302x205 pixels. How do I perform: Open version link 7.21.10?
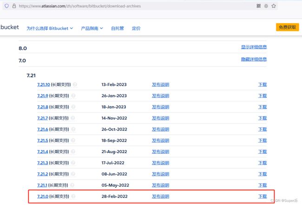pyautogui.click(x=44, y=85)
